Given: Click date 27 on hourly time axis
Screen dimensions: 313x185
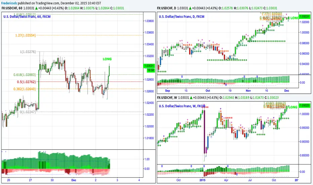Looking at the screenshot, I should point(30,180).
